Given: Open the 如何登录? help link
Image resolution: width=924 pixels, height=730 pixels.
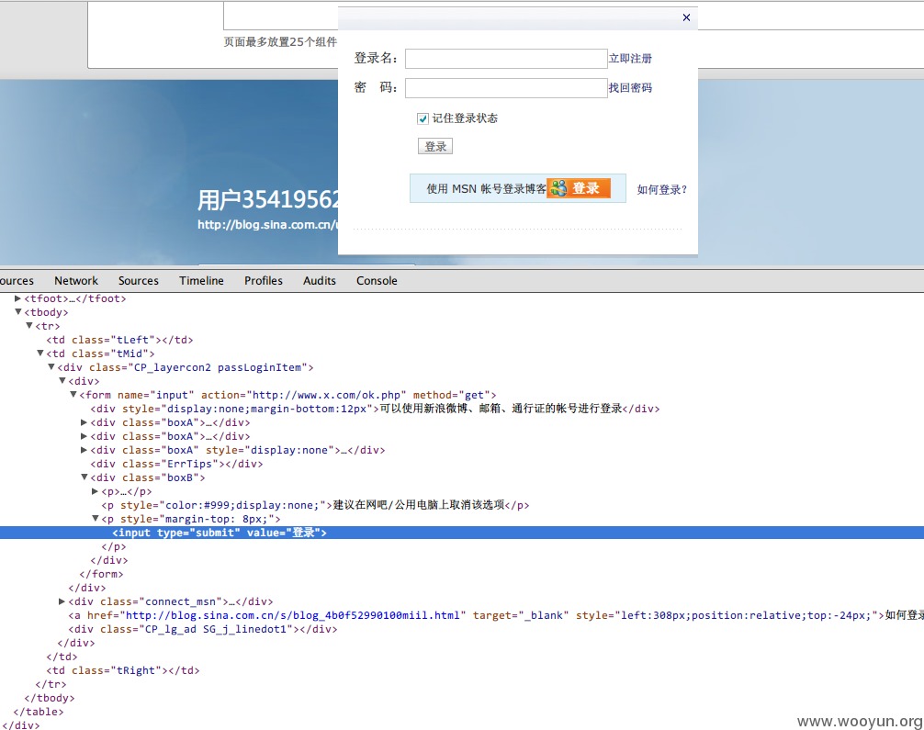Looking at the screenshot, I should tap(661, 190).
